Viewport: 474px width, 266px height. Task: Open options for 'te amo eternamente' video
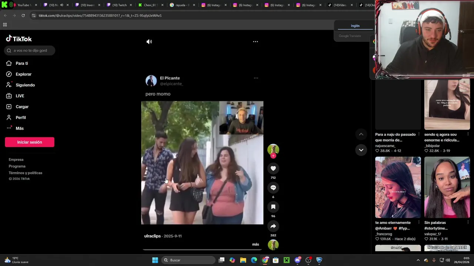coord(419,223)
